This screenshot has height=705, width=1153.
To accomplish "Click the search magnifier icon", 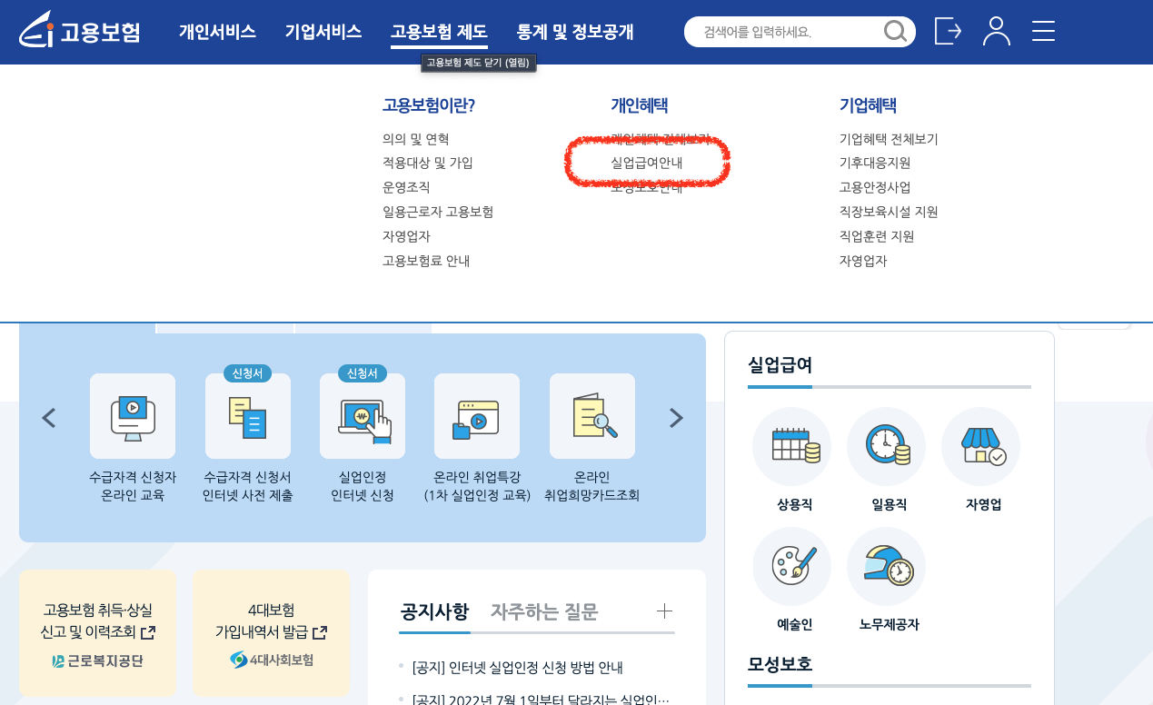I will (895, 31).
